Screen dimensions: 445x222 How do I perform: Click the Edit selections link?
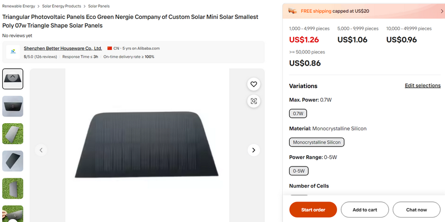[422, 85]
